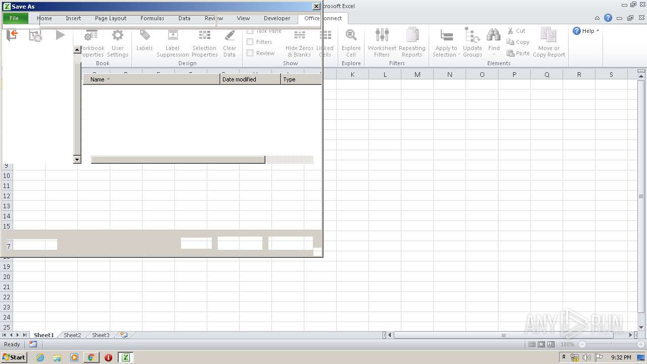Click the volume icon in system tray
This screenshot has height=364, width=647.
coord(587,357)
